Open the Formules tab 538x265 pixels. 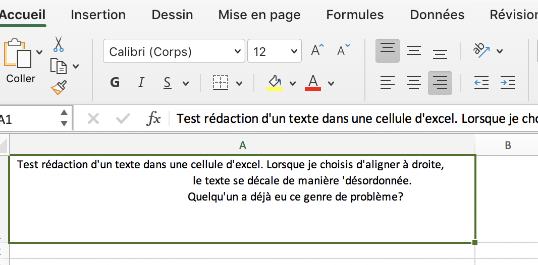pos(355,15)
